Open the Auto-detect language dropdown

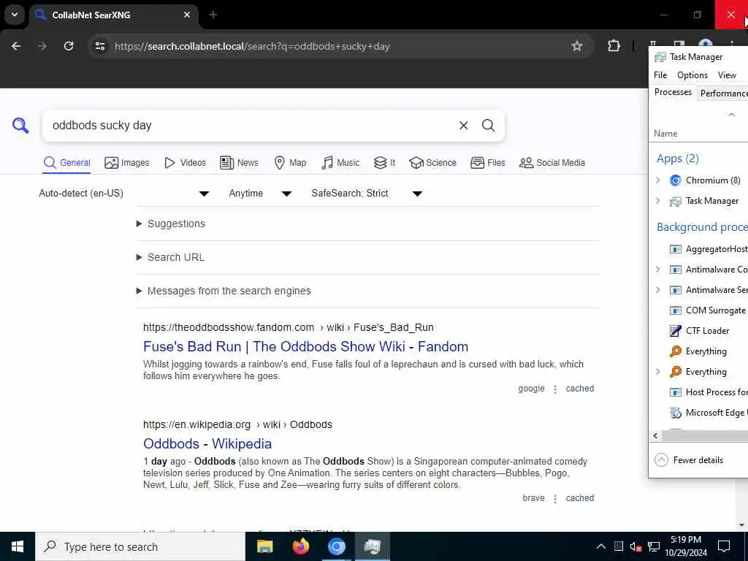pos(124,193)
